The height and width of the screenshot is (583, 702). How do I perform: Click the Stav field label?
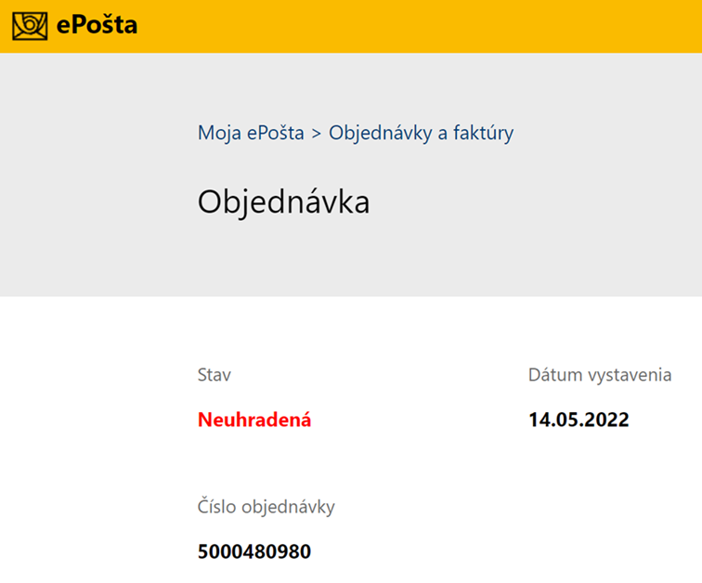214,375
